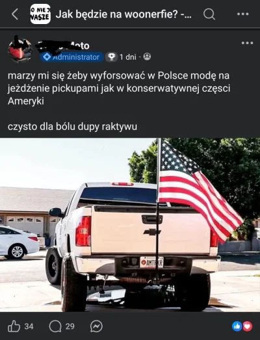This screenshot has height=340, width=260.
Task: Open the pickup truck photo
Action: point(130,225)
